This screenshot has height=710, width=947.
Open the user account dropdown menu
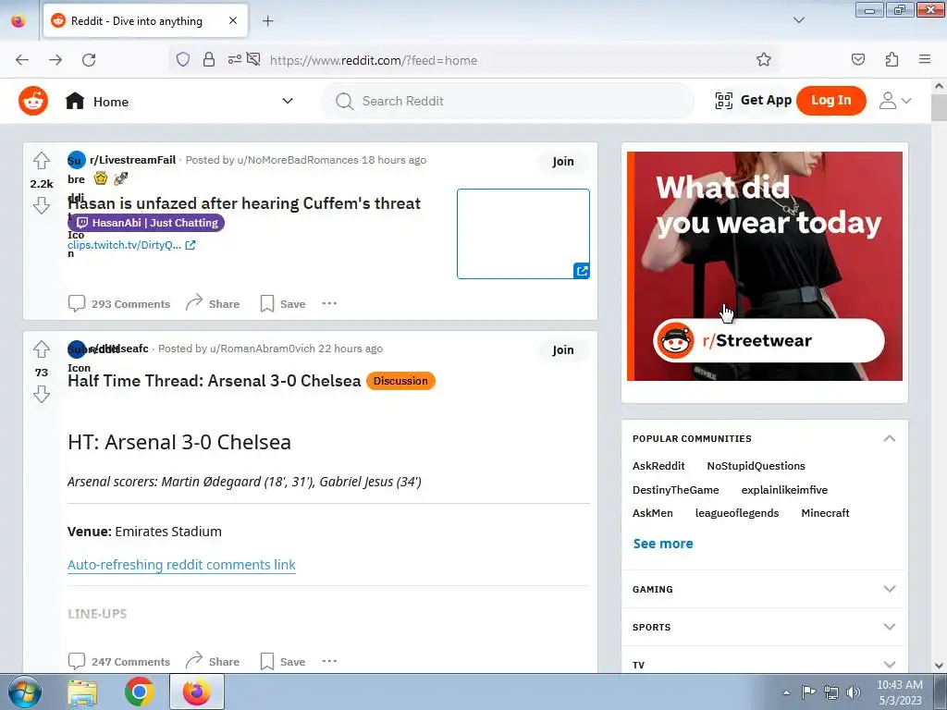pos(894,101)
